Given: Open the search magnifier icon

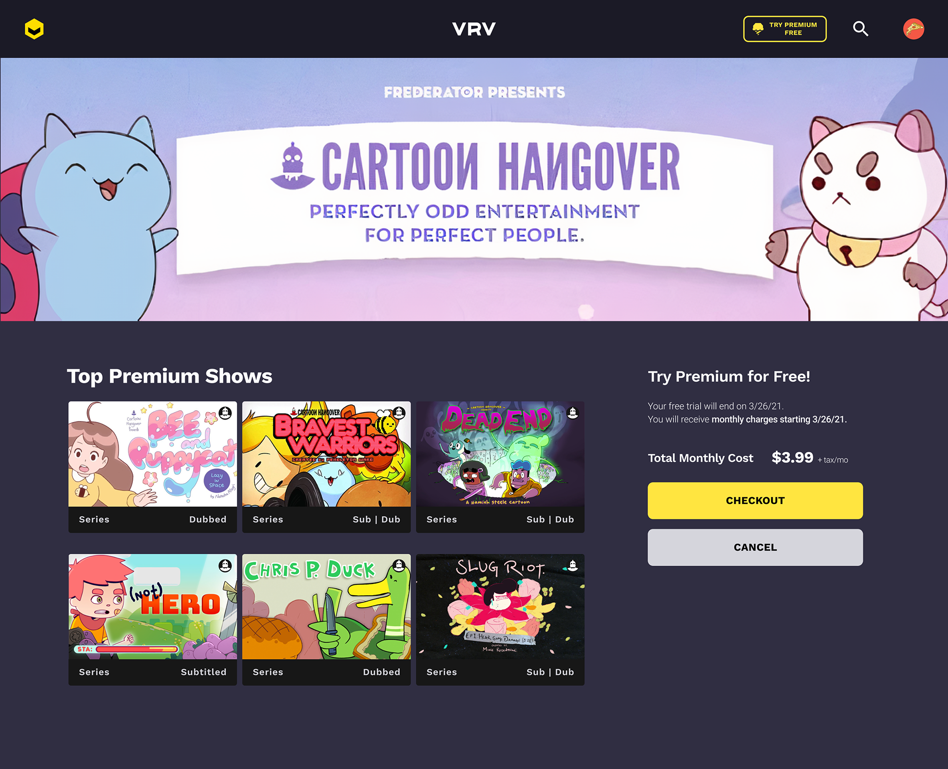Looking at the screenshot, I should tap(860, 29).
